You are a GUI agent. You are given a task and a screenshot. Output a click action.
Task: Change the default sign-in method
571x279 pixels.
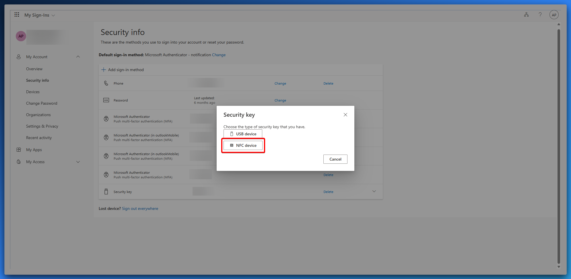pos(219,55)
